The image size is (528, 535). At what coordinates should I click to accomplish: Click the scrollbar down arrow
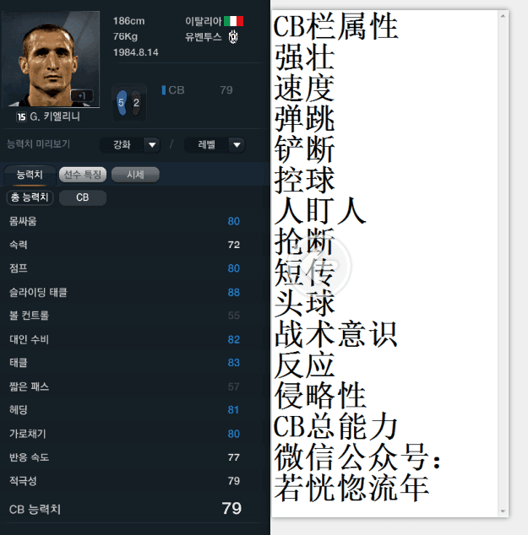503,511
